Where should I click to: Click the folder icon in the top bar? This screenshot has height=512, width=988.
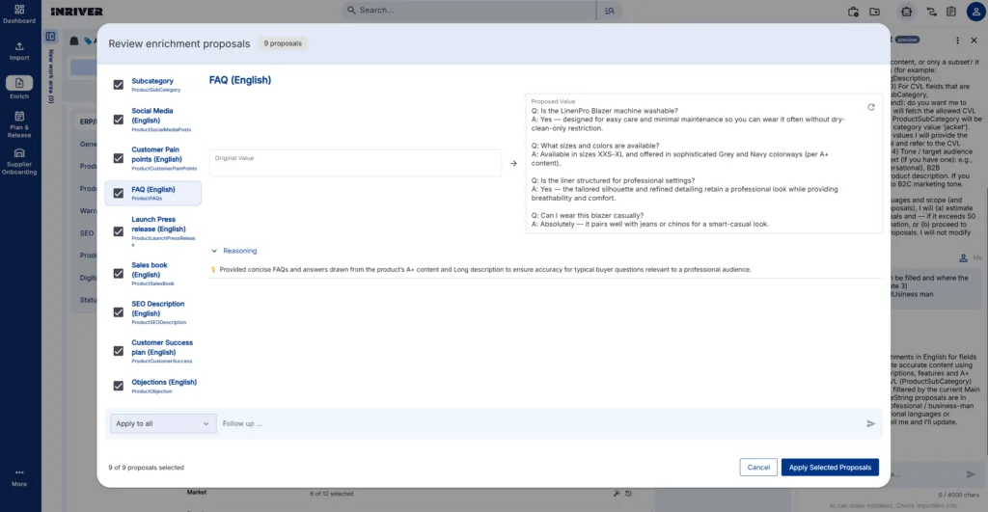(x=874, y=12)
